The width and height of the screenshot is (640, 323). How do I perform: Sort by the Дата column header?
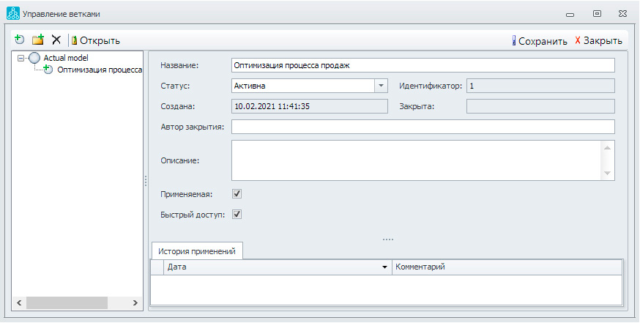pos(275,267)
